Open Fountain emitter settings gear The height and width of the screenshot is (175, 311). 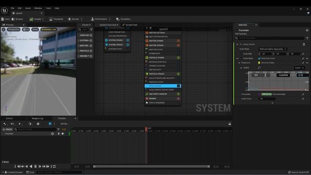point(307,30)
